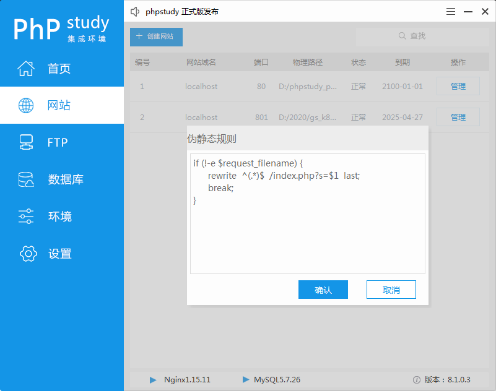Click path D:/2020/gs_k8... cell
This screenshot has width=496, height=391.
[308, 118]
